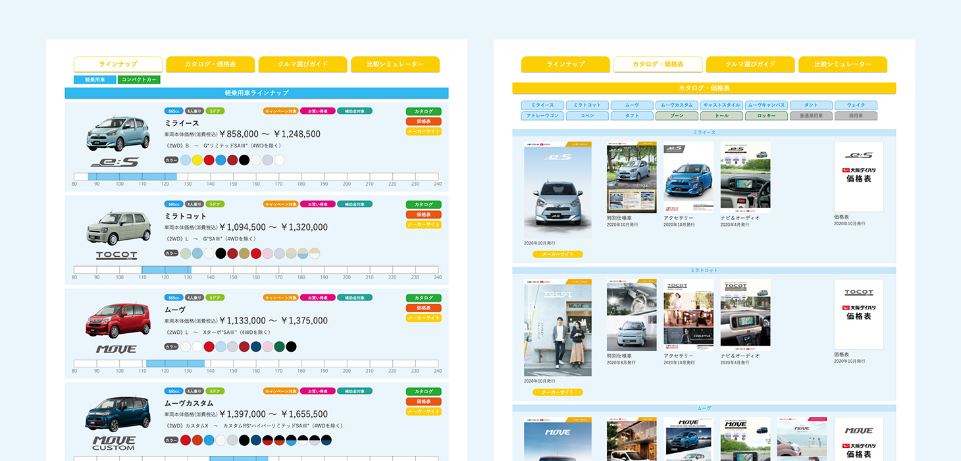This screenshot has height=461, width=961.
Task: Open the カタログ button for ムーヴカスタム
Action: [x=423, y=392]
